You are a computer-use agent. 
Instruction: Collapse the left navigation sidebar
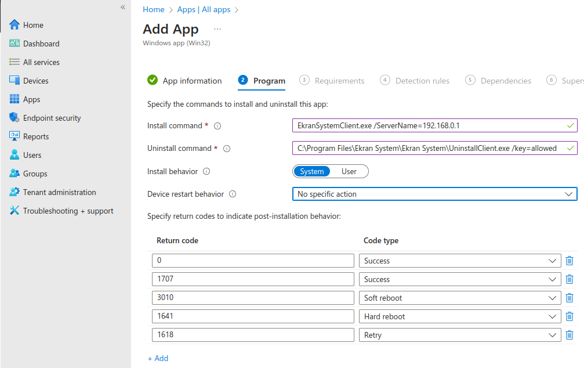click(123, 7)
